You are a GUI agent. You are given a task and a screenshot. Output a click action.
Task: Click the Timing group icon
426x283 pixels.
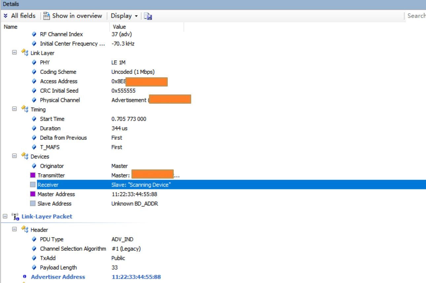(x=25, y=109)
